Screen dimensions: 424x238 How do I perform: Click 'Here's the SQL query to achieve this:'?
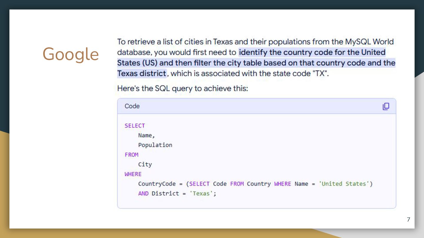[183, 88]
